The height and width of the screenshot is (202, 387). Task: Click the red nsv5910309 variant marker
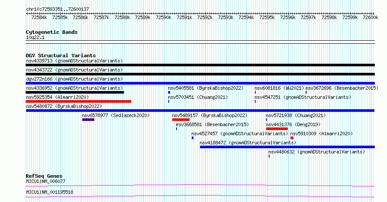292,138
